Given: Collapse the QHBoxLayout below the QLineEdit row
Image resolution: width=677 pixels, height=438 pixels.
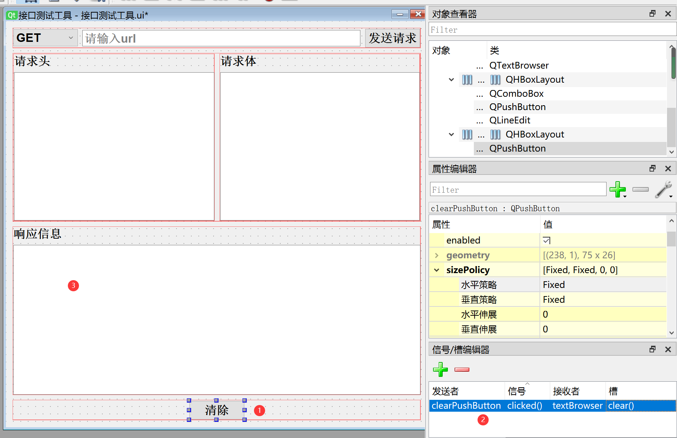Looking at the screenshot, I should pyautogui.click(x=451, y=135).
